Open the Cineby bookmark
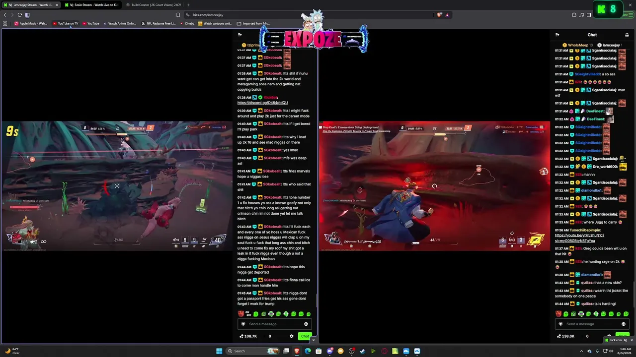636x357 pixels. coord(187,23)
